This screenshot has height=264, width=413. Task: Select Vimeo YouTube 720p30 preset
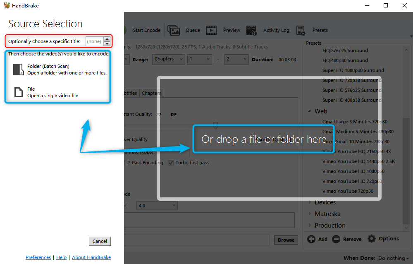[348, 191]
